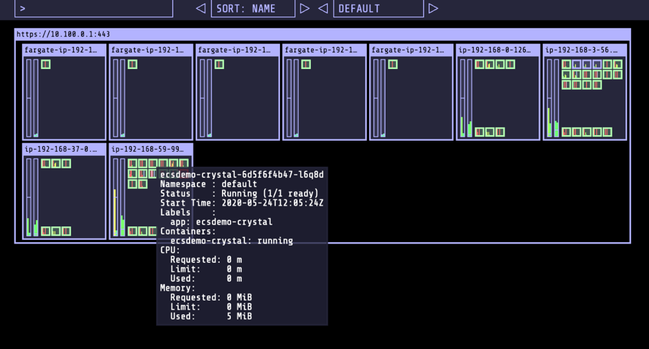649x349 pixels.
Task: Click the left arrow before DEFAULT theme
Action: 323,8
